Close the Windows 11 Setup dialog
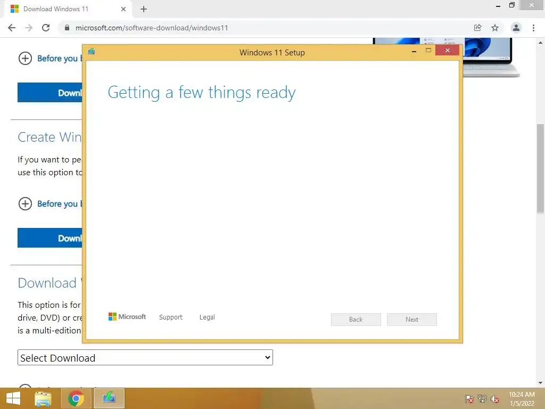The width and height of the screenshot is (545, 409). (x=447, y=51)
